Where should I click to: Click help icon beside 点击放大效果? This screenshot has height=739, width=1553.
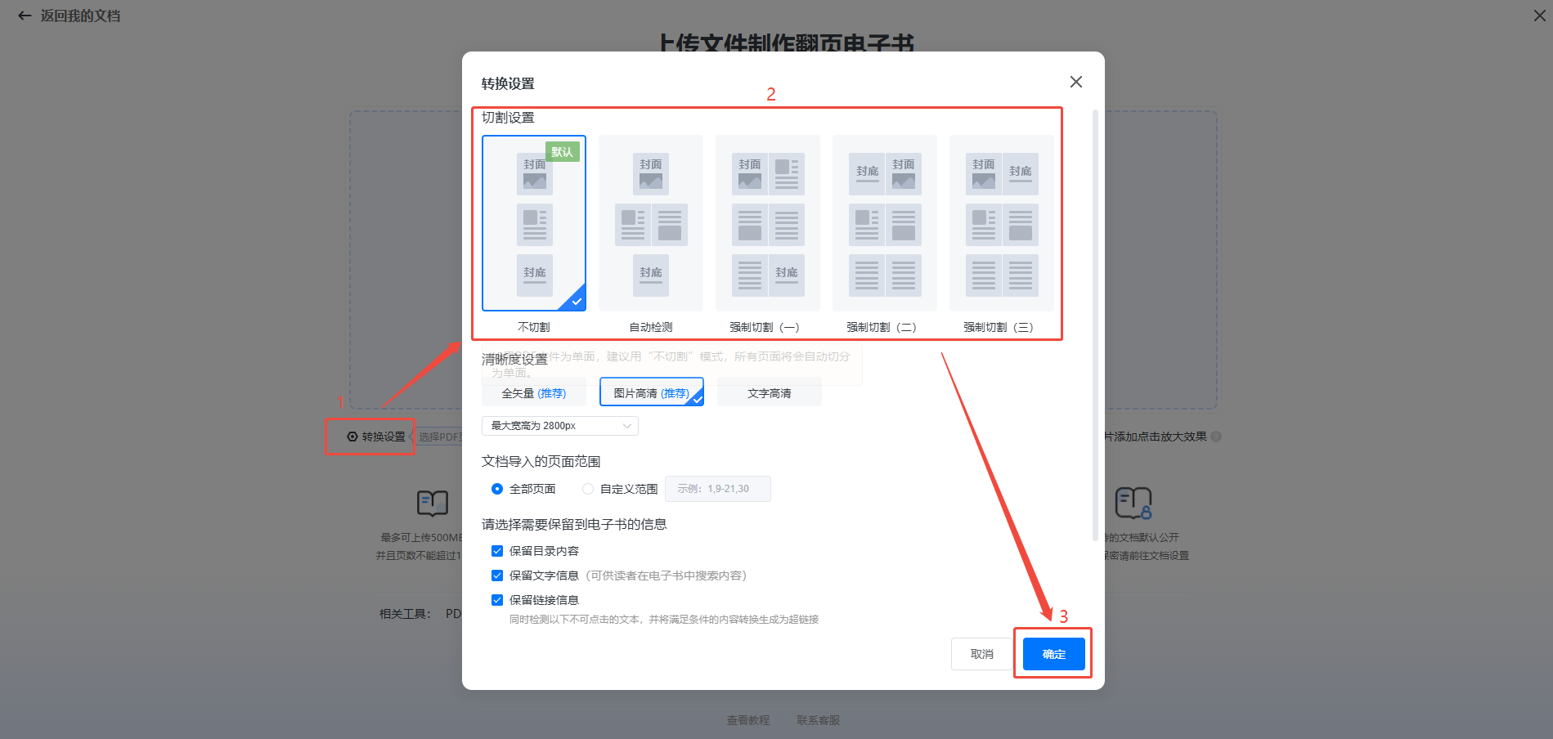pos(1216,437)
